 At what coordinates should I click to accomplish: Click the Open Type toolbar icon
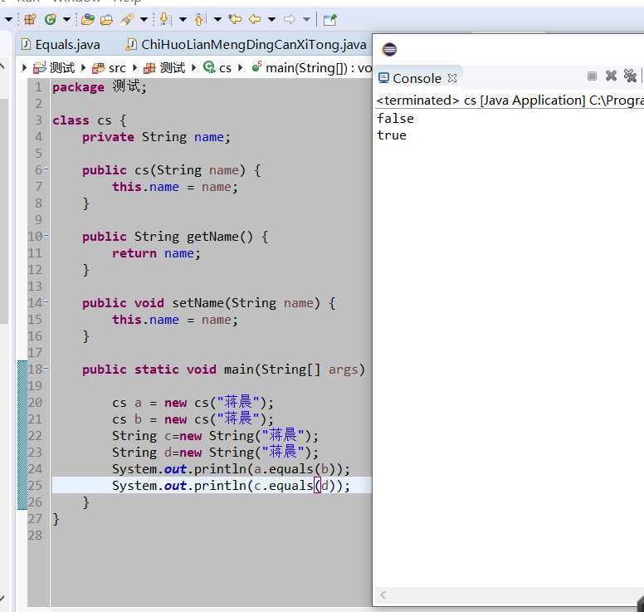point(87,19)
